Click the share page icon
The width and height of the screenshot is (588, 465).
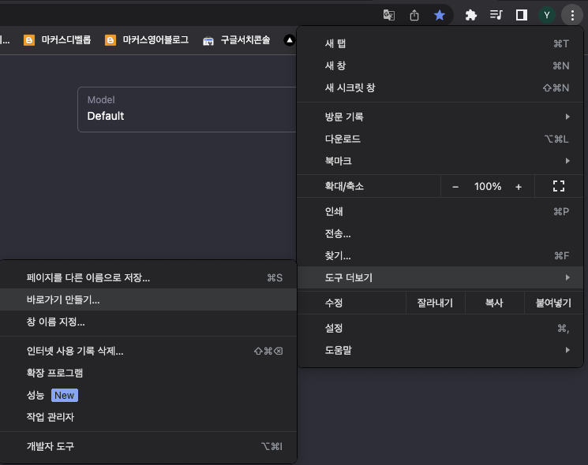click(414, 15)
